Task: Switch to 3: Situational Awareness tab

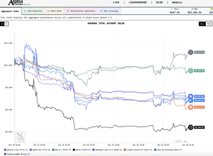Action: (x=81, y=11)
